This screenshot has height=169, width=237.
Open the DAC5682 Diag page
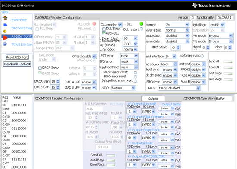coord(22,28)
